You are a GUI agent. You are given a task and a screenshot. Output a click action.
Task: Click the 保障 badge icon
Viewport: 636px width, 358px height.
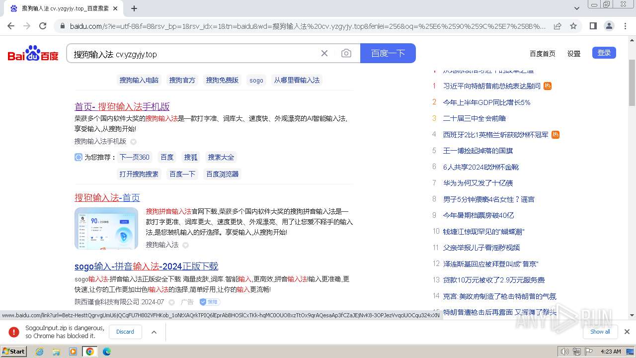[x=210, y=302]
